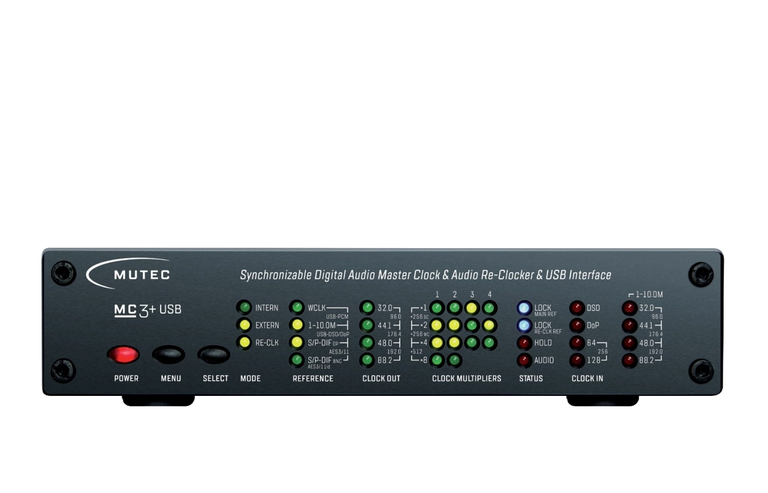Click multiplier ×4 LED in column 4
Viewport: 768px width, 493px height.
click(490, 342)
